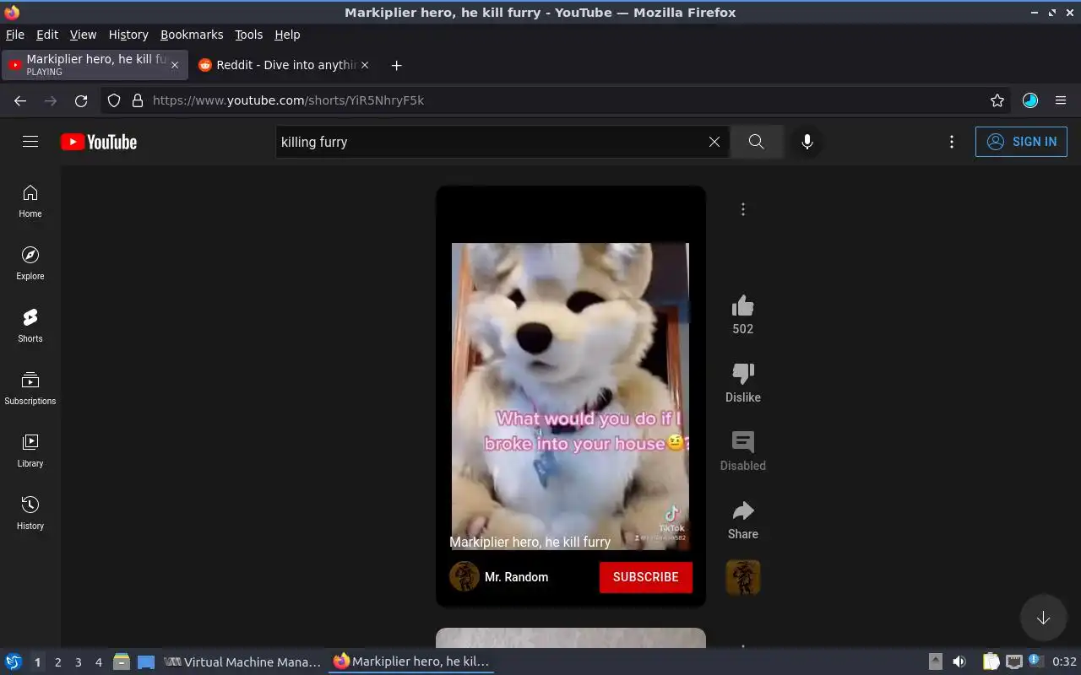Viewport: 1081px width, 675px height.
Task: Open Mr. Random channel name link
Action: [516, 577]
